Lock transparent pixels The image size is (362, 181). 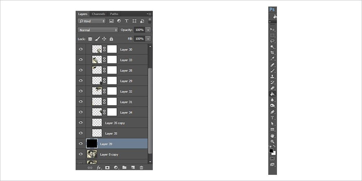point(90,39)
